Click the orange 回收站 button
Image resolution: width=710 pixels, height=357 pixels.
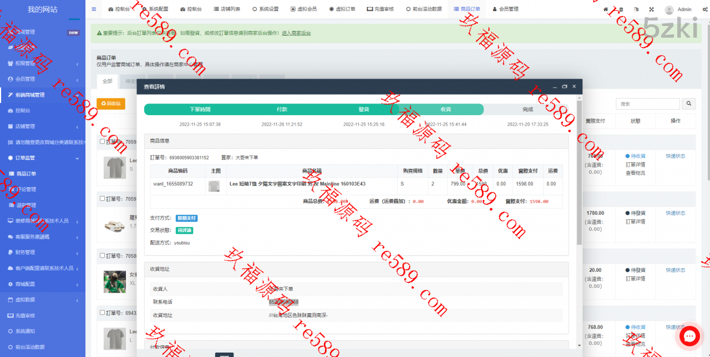pyautogui.click(x=111, y=104)
